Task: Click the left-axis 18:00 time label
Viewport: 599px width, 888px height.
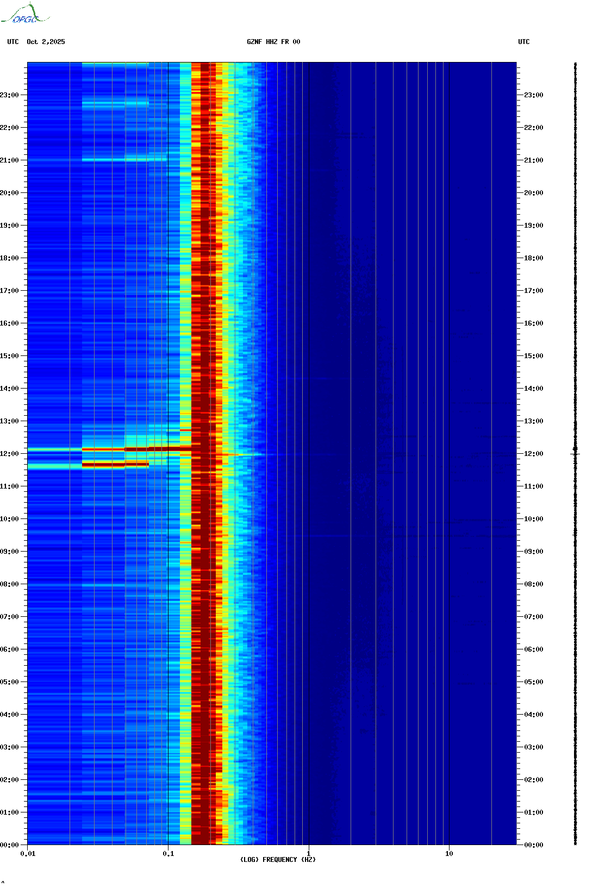Action: pos(9,258)
